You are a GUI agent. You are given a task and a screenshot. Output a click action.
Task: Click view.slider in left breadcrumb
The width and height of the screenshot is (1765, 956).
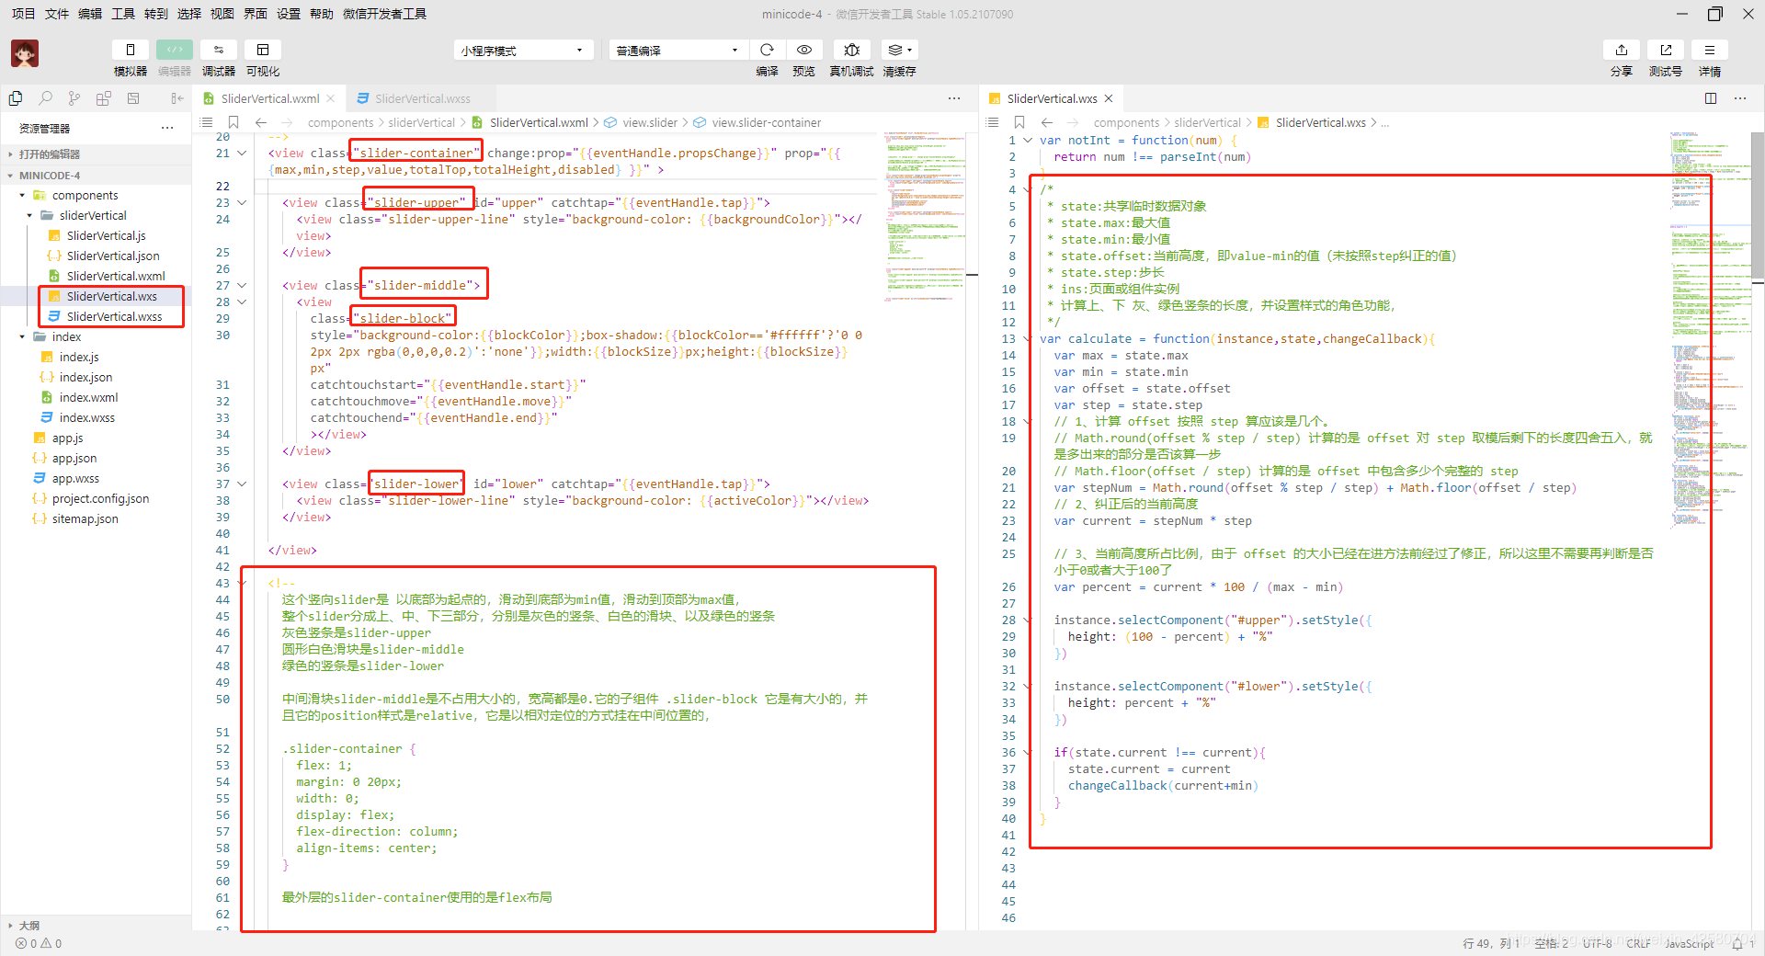pyautogui.click(x=649, y=122)
